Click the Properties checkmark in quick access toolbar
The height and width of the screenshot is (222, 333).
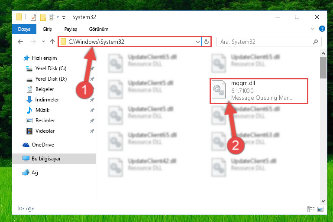click(33, 17)
